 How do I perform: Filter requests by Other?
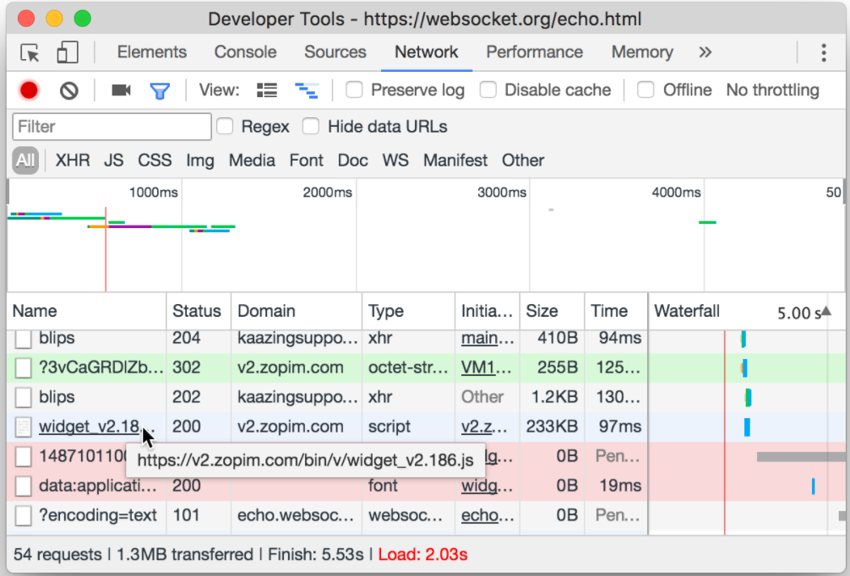click(522, 160)
